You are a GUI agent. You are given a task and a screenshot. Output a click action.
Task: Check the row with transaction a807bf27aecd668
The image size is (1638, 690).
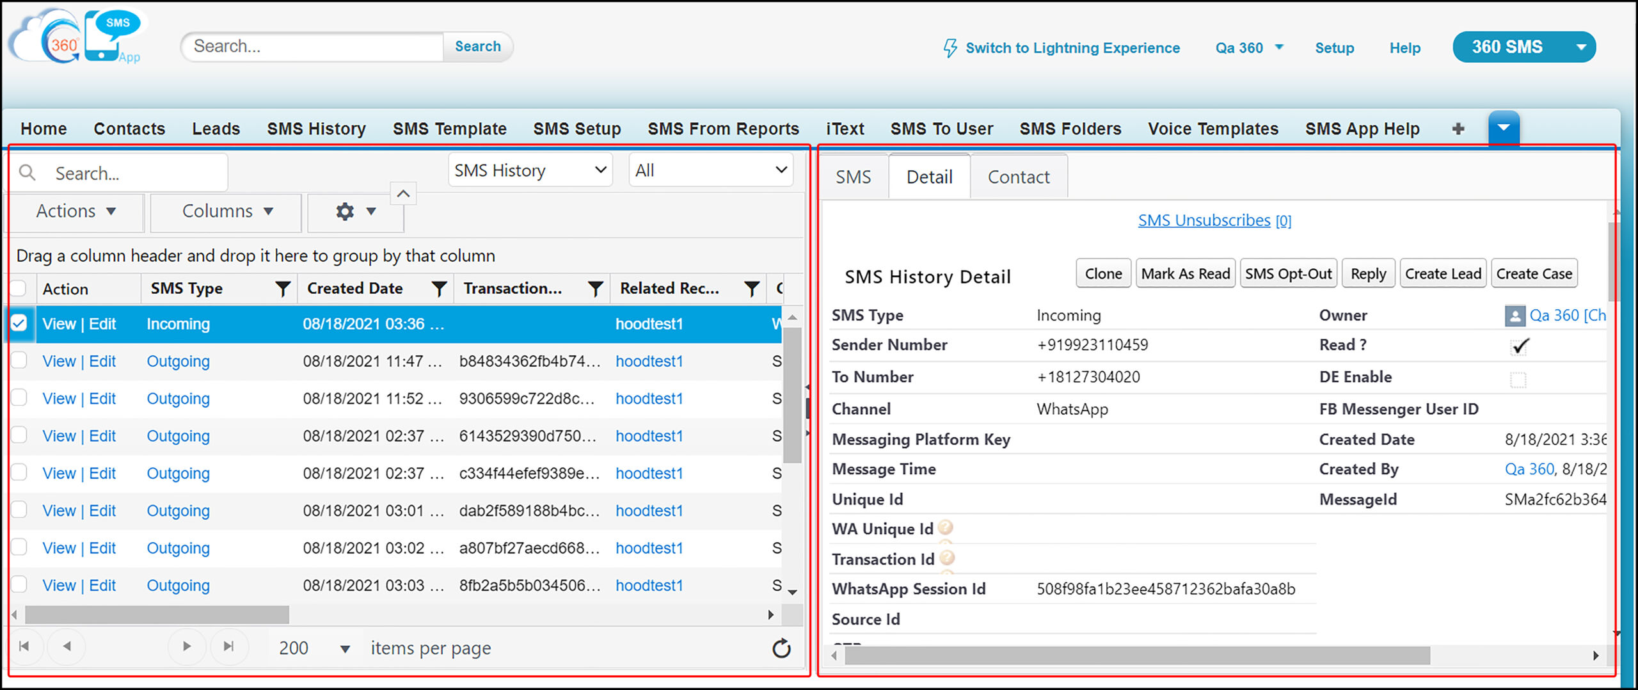pyautogui.click(x=19, y=547)
